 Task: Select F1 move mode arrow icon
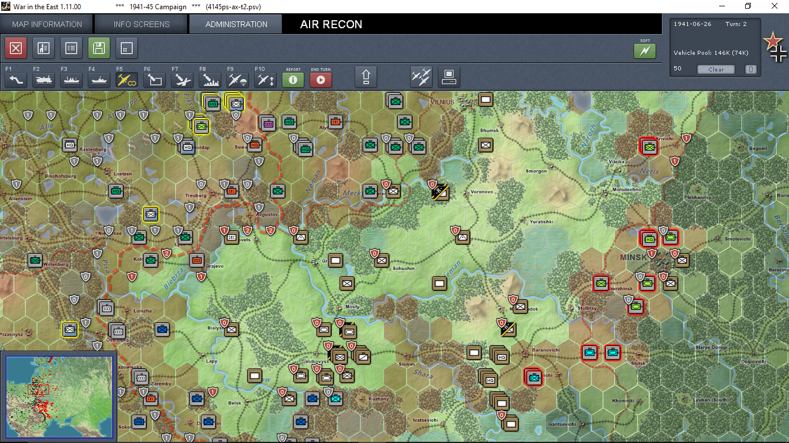tap(16, 80)
